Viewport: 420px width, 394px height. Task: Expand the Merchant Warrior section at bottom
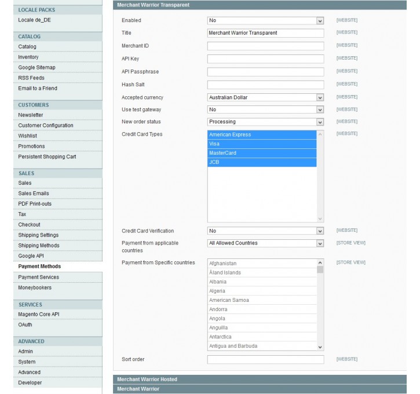[260, 389]
